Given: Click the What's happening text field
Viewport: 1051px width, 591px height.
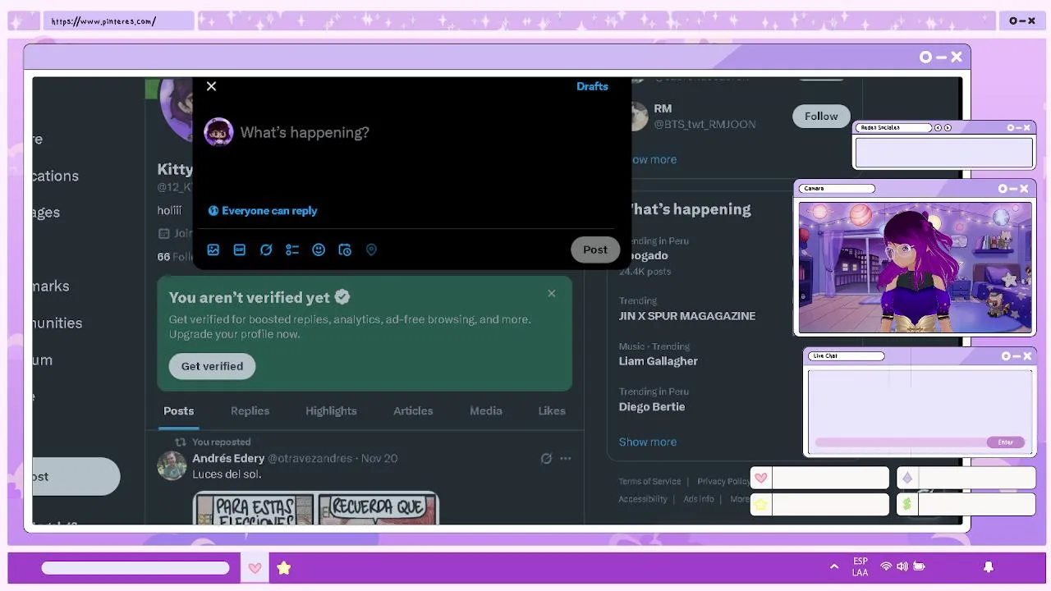Looking at the screenshot, I should click(x=305, y=132).
